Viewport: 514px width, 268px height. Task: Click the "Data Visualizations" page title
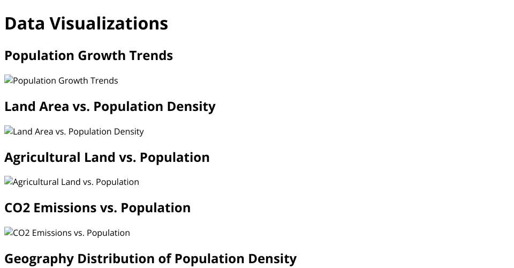pos(86,24)
